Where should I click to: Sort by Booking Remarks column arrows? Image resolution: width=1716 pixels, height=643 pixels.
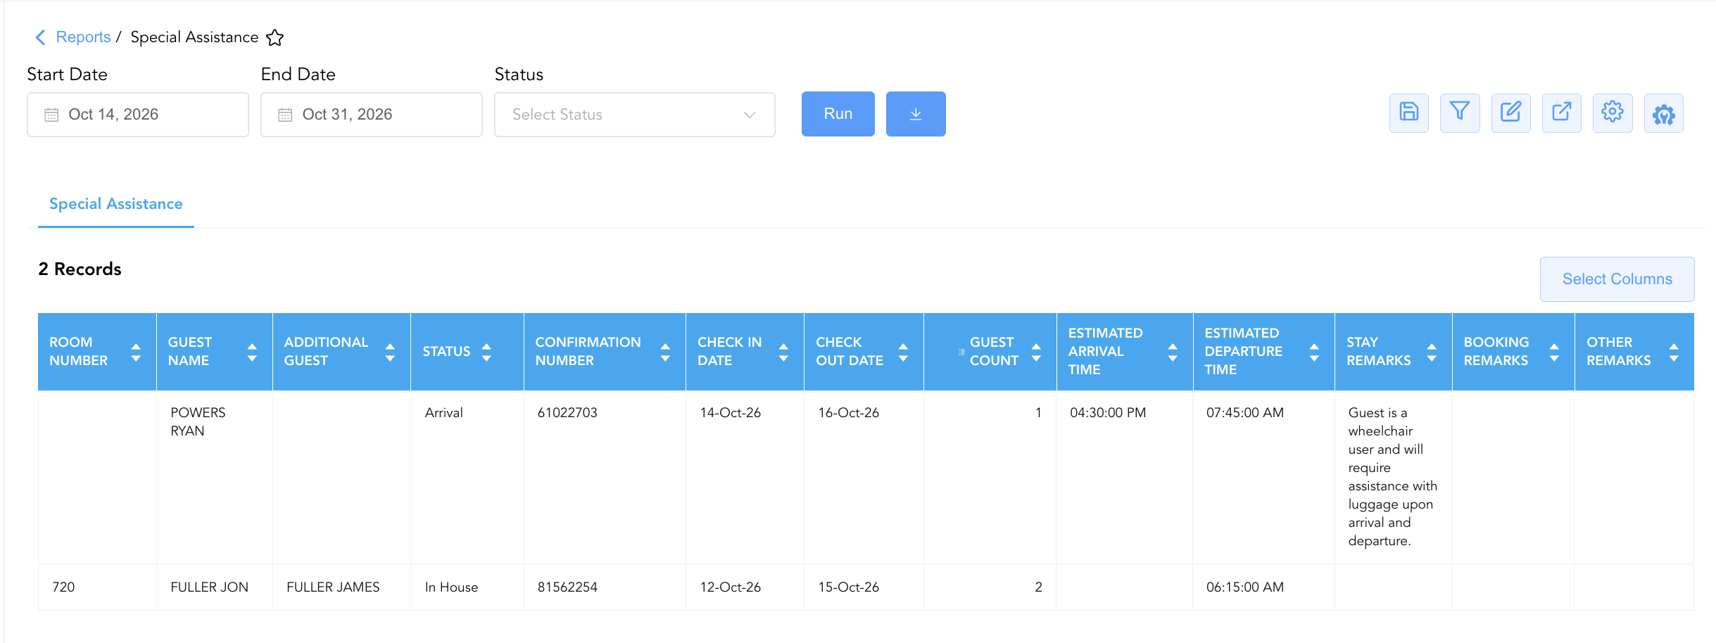point(1554,352)
